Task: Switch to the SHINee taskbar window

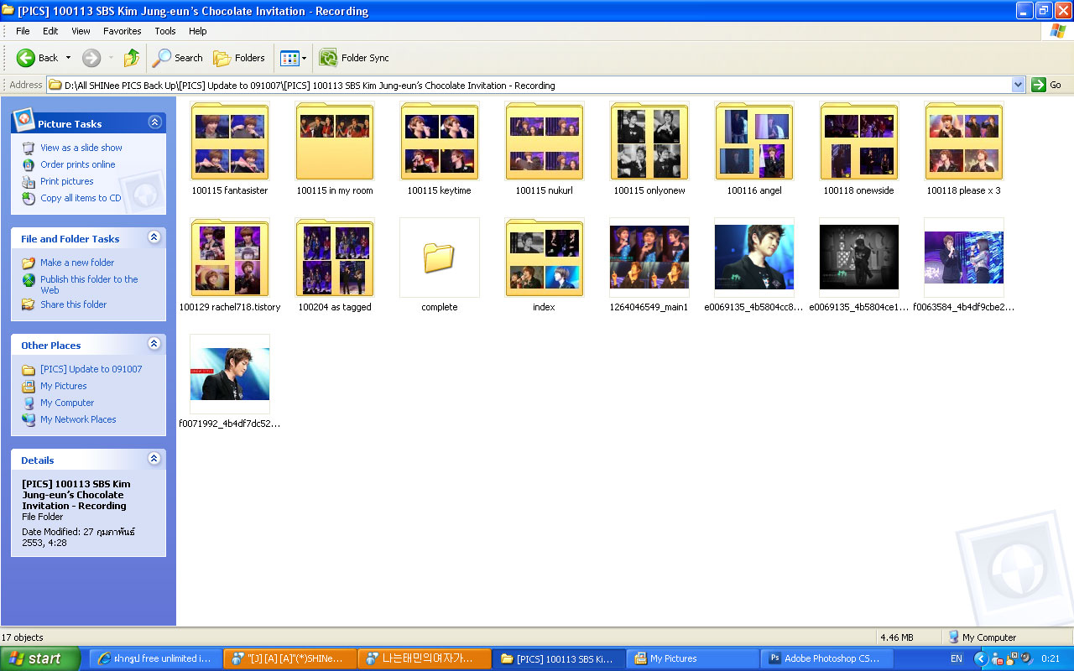Action: click(289, 658)
